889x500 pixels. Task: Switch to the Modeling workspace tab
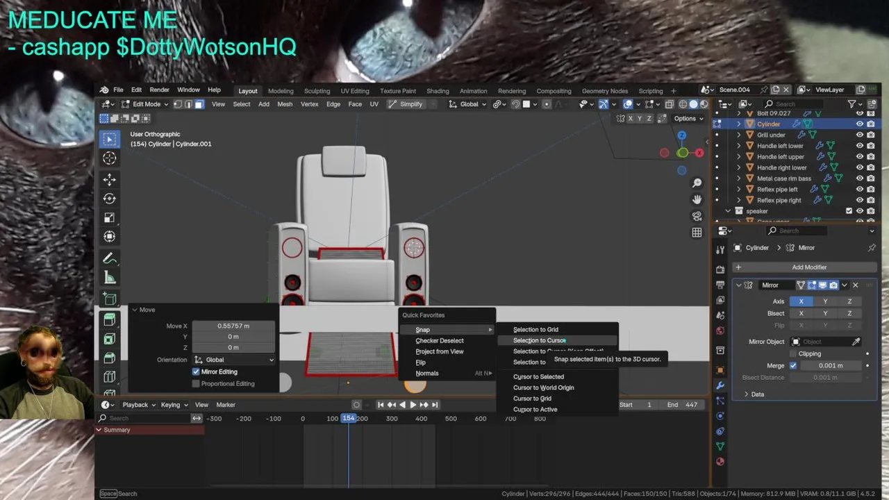(x=281, y=91)
